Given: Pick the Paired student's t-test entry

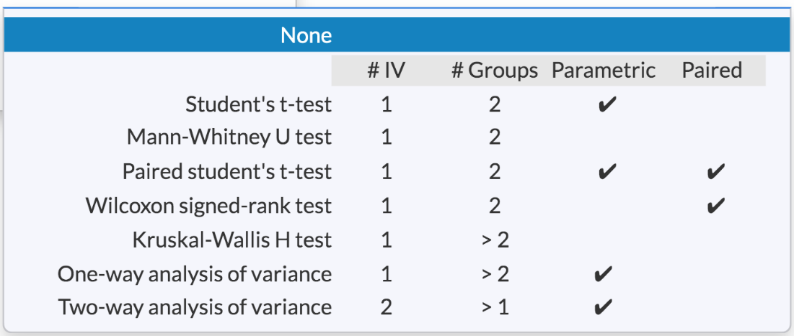Looking at the screenshot, I should (226, 172).
